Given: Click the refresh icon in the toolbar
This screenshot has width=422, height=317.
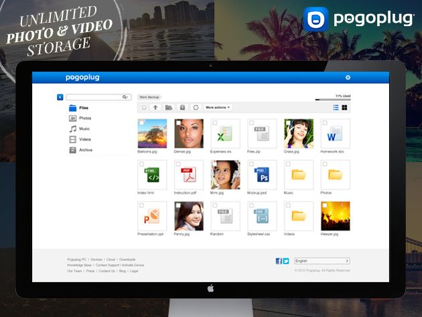Looking at the screenshot, I should 196,107.
